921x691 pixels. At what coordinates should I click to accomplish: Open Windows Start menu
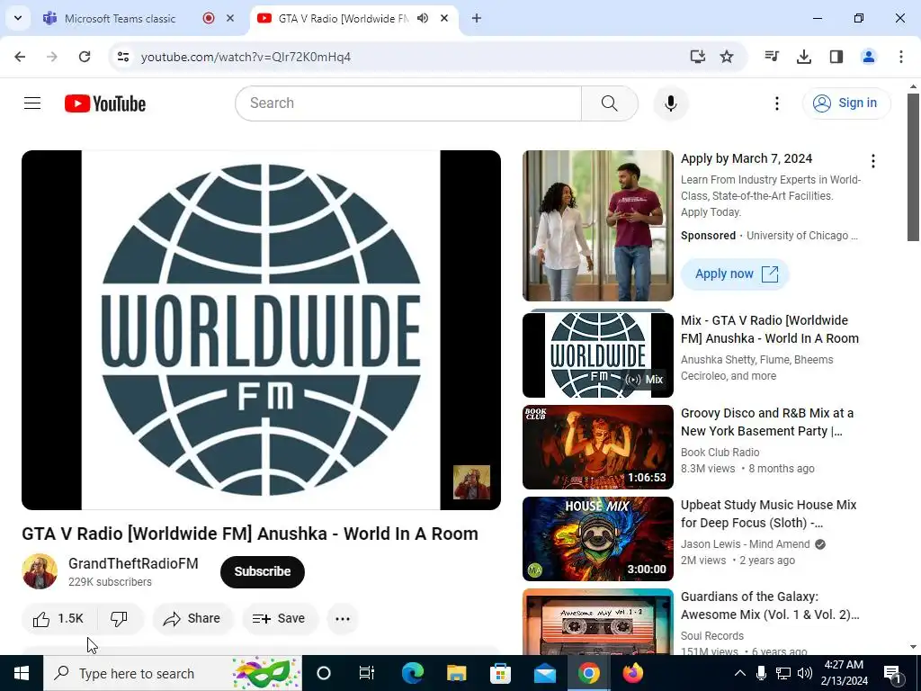[x=22, y=673]
